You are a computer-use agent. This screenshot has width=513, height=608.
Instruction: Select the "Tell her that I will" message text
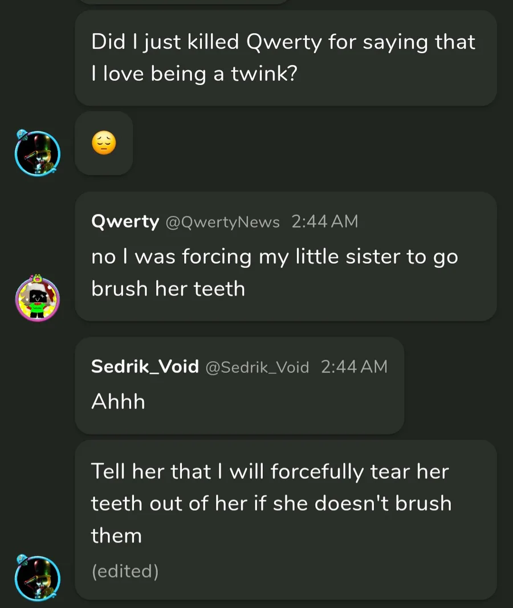click(x=271, y=503)
